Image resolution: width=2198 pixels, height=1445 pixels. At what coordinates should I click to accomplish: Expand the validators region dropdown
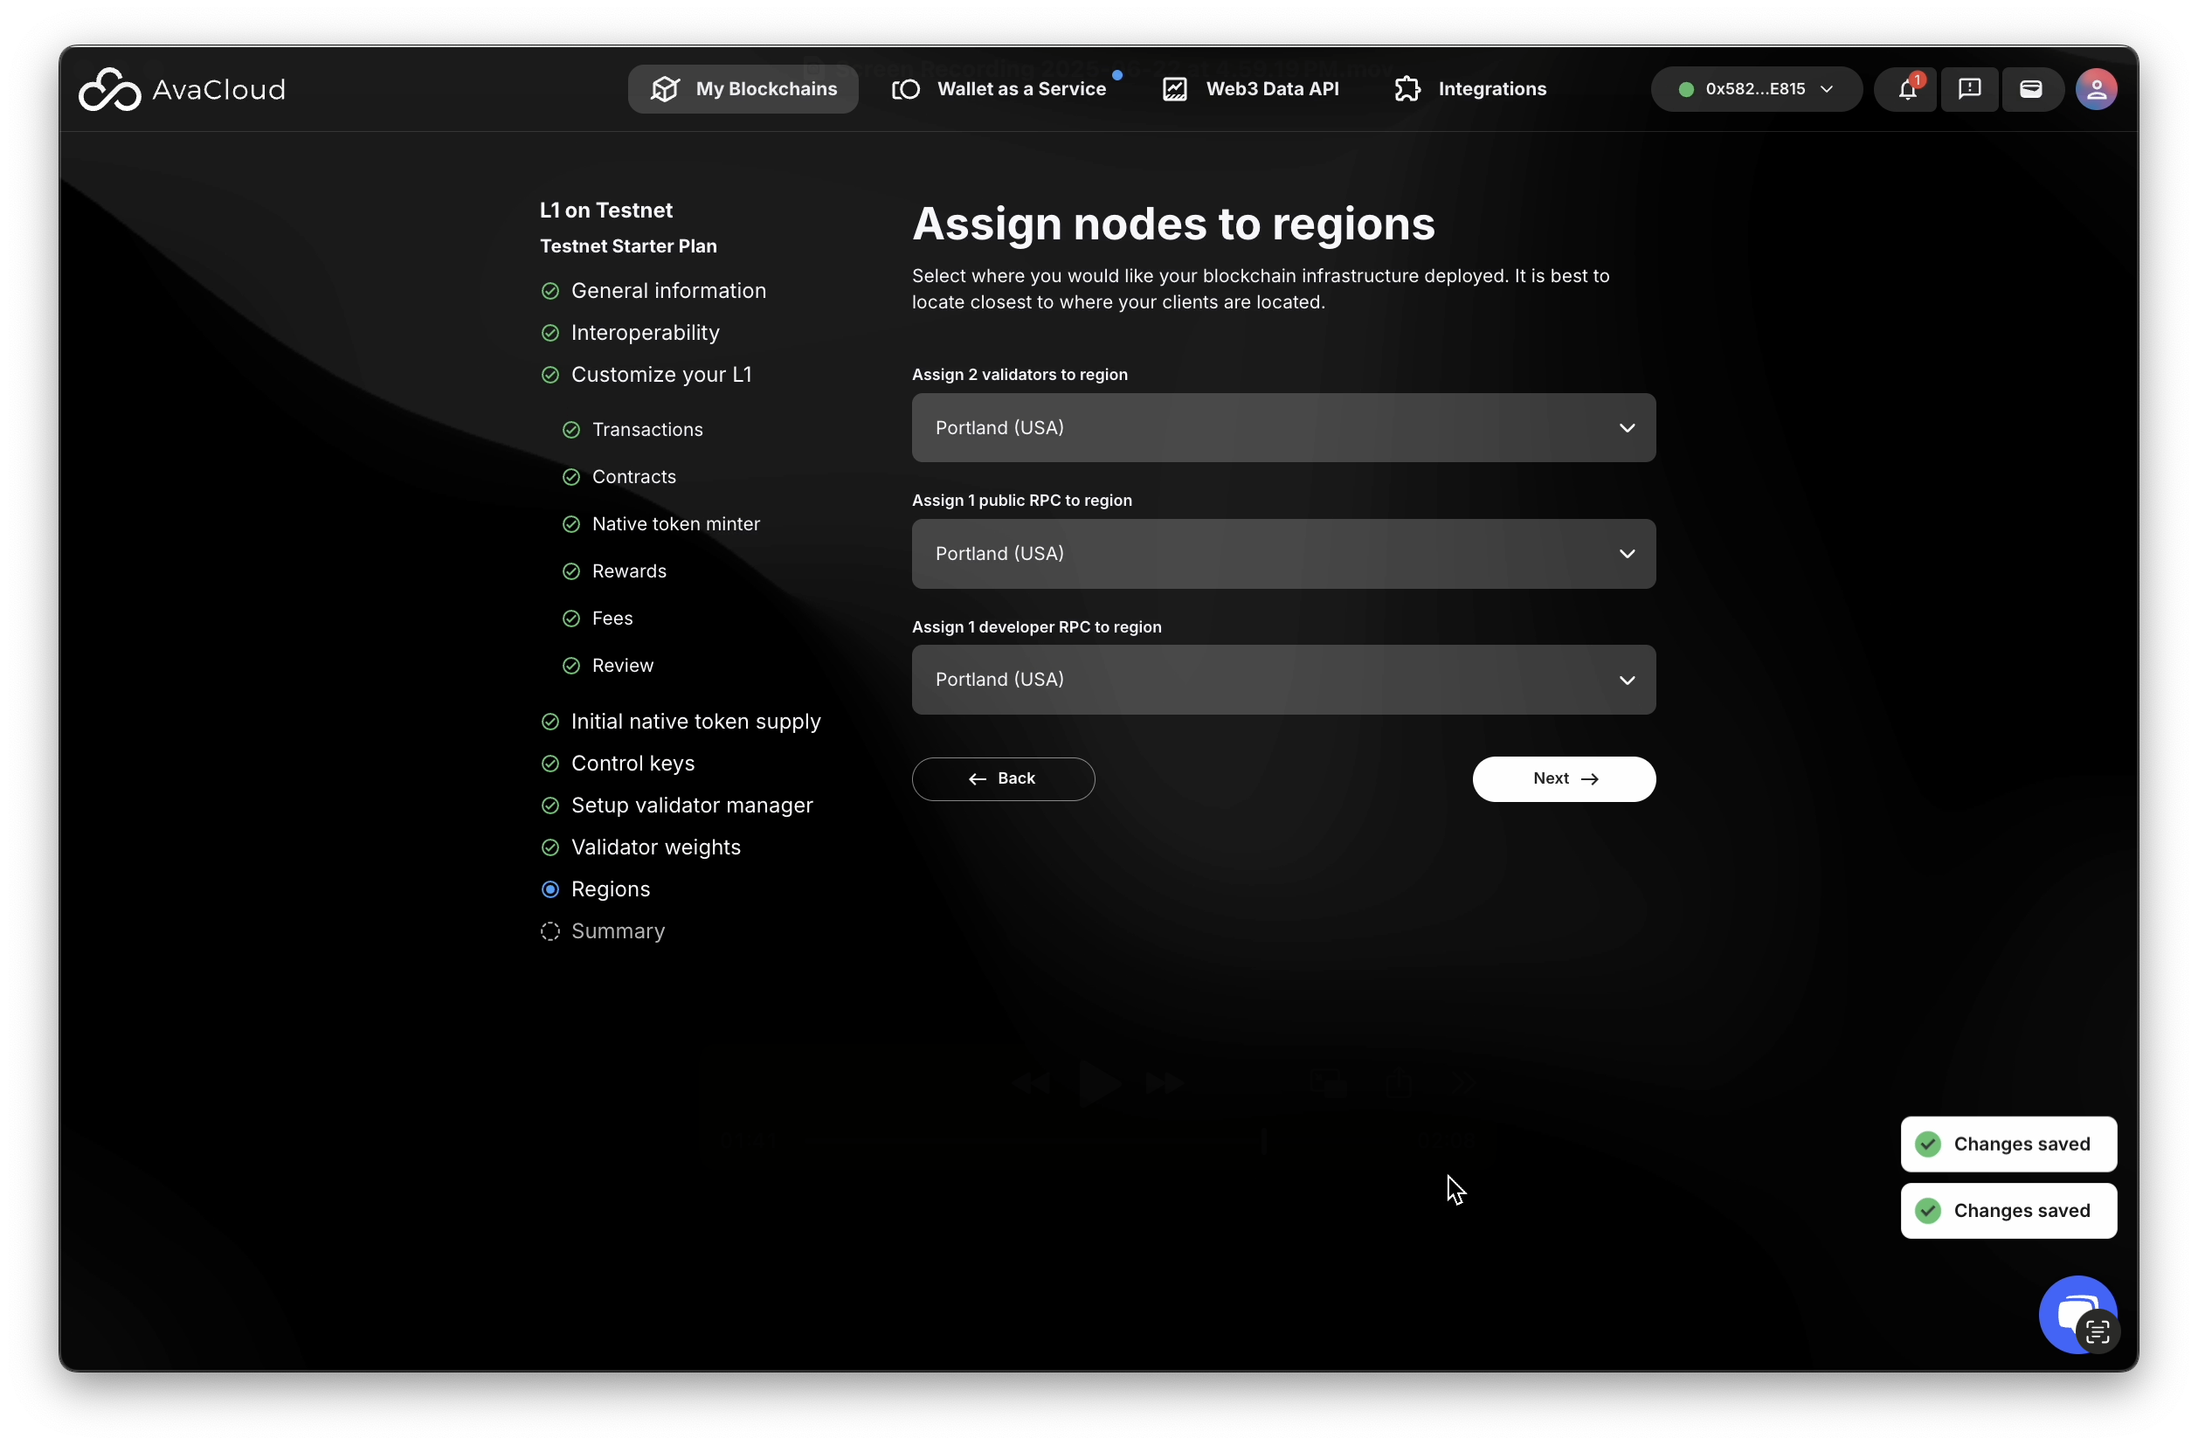[1282, 427]
